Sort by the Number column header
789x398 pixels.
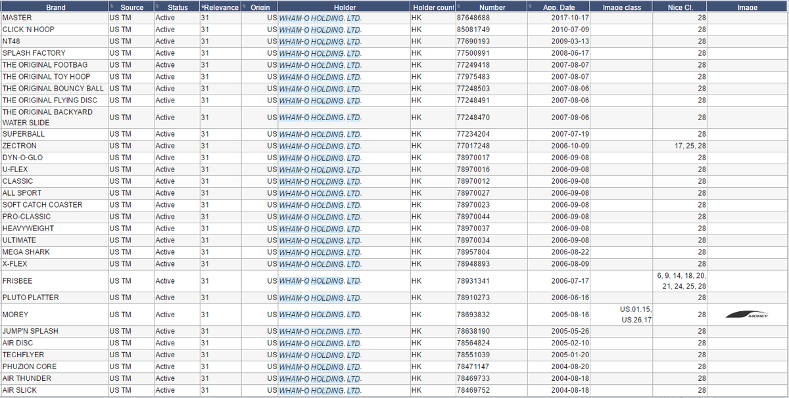(492, 7)
